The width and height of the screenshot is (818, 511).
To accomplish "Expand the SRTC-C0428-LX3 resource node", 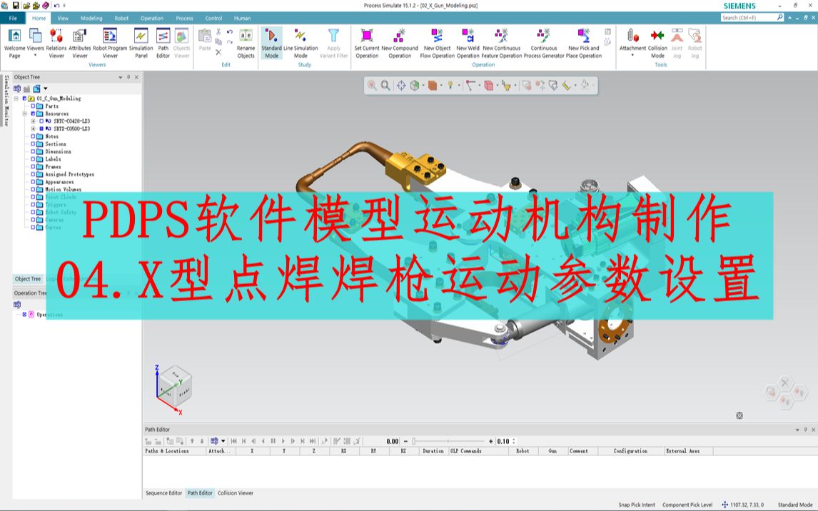I will click(33, 121).
